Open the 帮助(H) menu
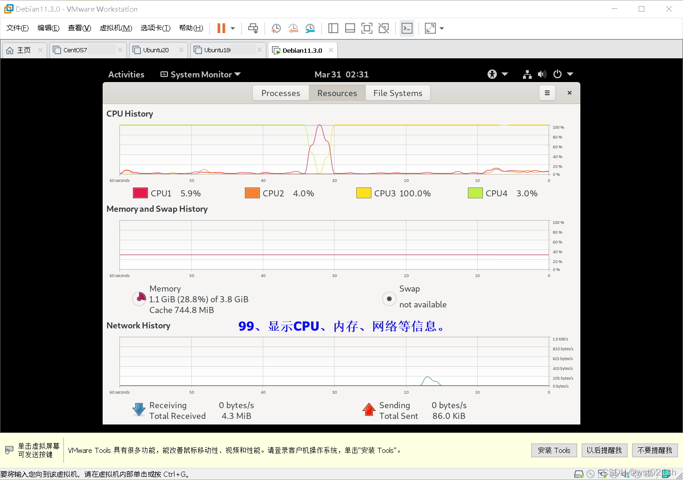Viewport: 683px width, 480px height. [x=191, y=28]
